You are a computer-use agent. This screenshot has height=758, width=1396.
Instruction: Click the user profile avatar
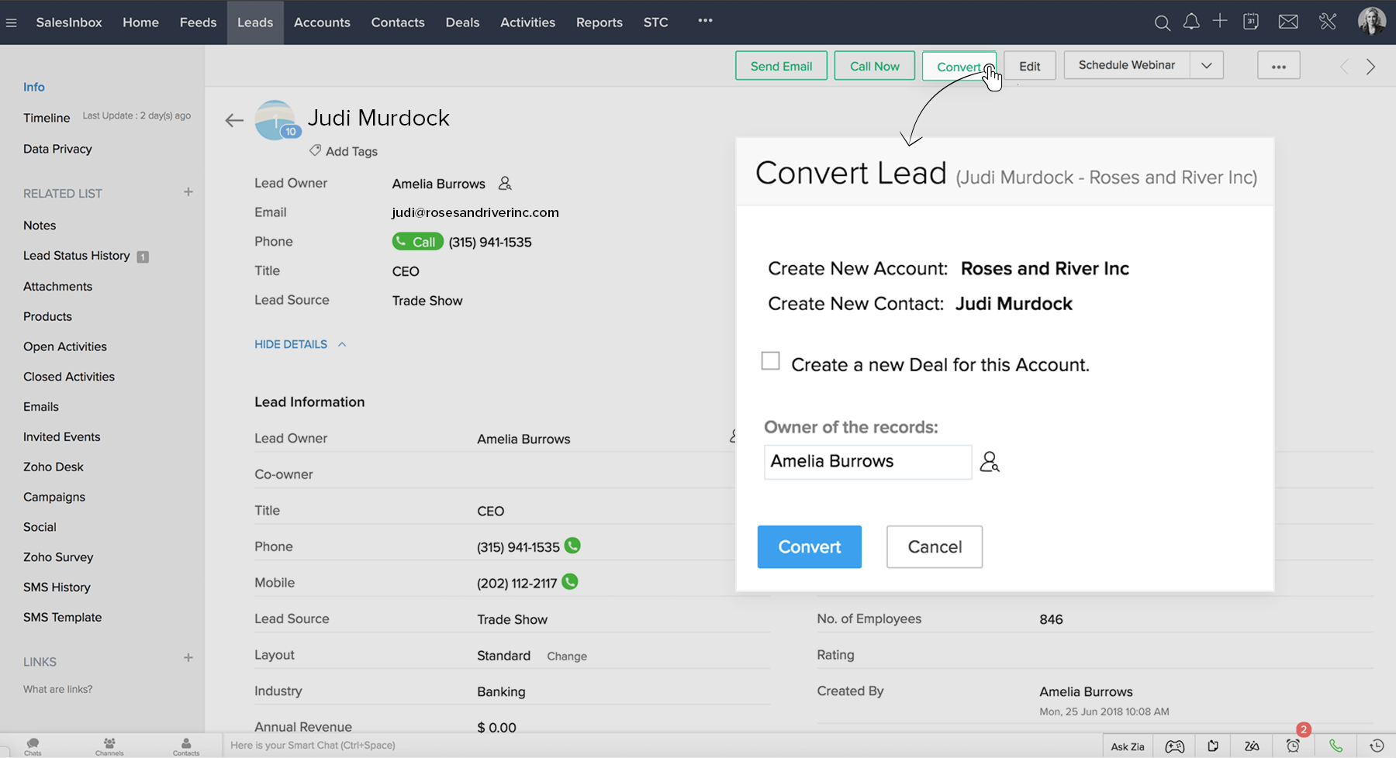(1371, 21)
